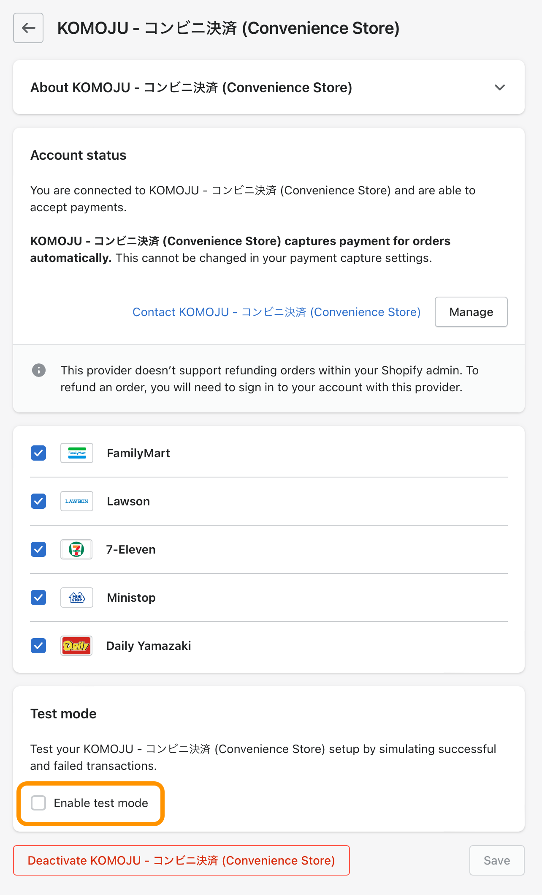Uncheck the 7-Eleven checkbox

[x=38, y=549]
